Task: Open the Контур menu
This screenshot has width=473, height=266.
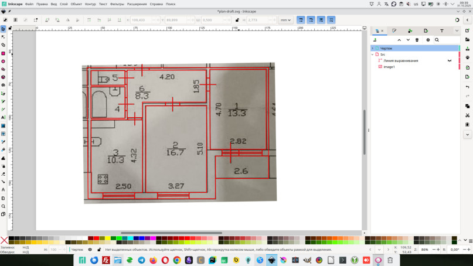Action: 90,4
